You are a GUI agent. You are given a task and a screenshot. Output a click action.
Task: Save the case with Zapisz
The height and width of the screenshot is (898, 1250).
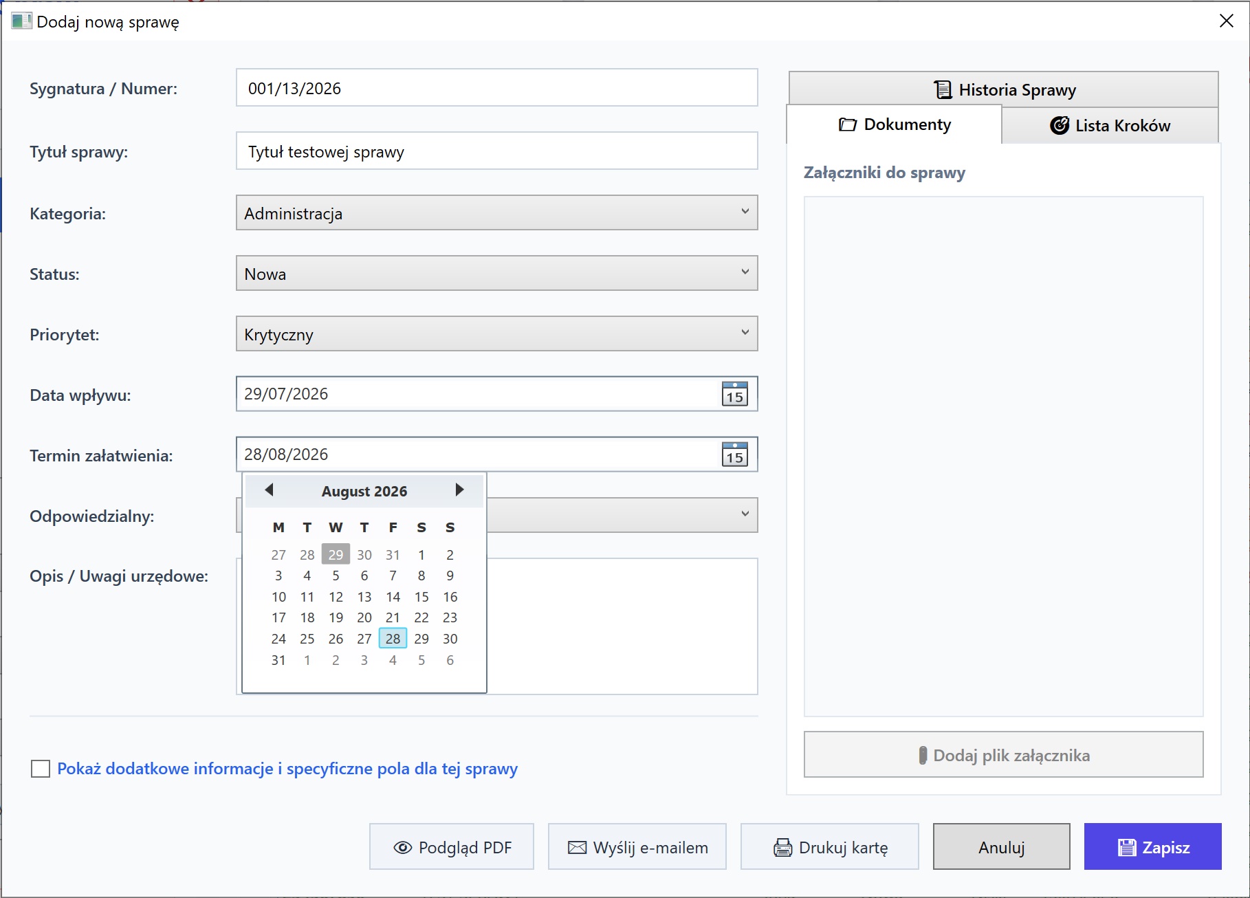point(1152,846)
